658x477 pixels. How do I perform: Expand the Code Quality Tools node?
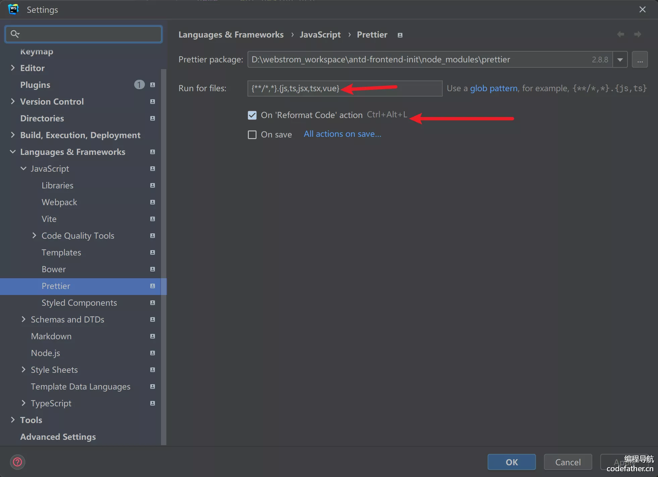[34, 236]
